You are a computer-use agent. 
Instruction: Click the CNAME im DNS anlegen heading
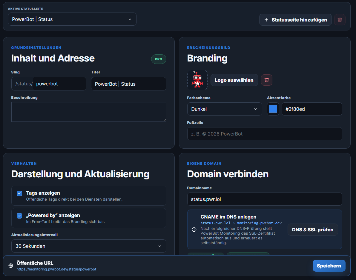[228, 217]
